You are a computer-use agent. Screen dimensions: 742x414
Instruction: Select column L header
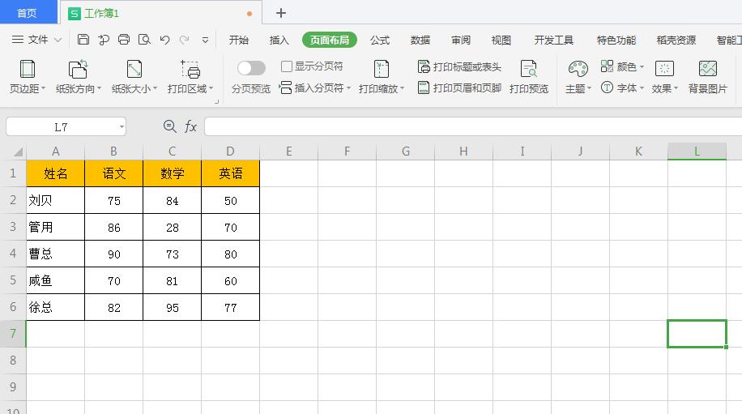point(697,152)
